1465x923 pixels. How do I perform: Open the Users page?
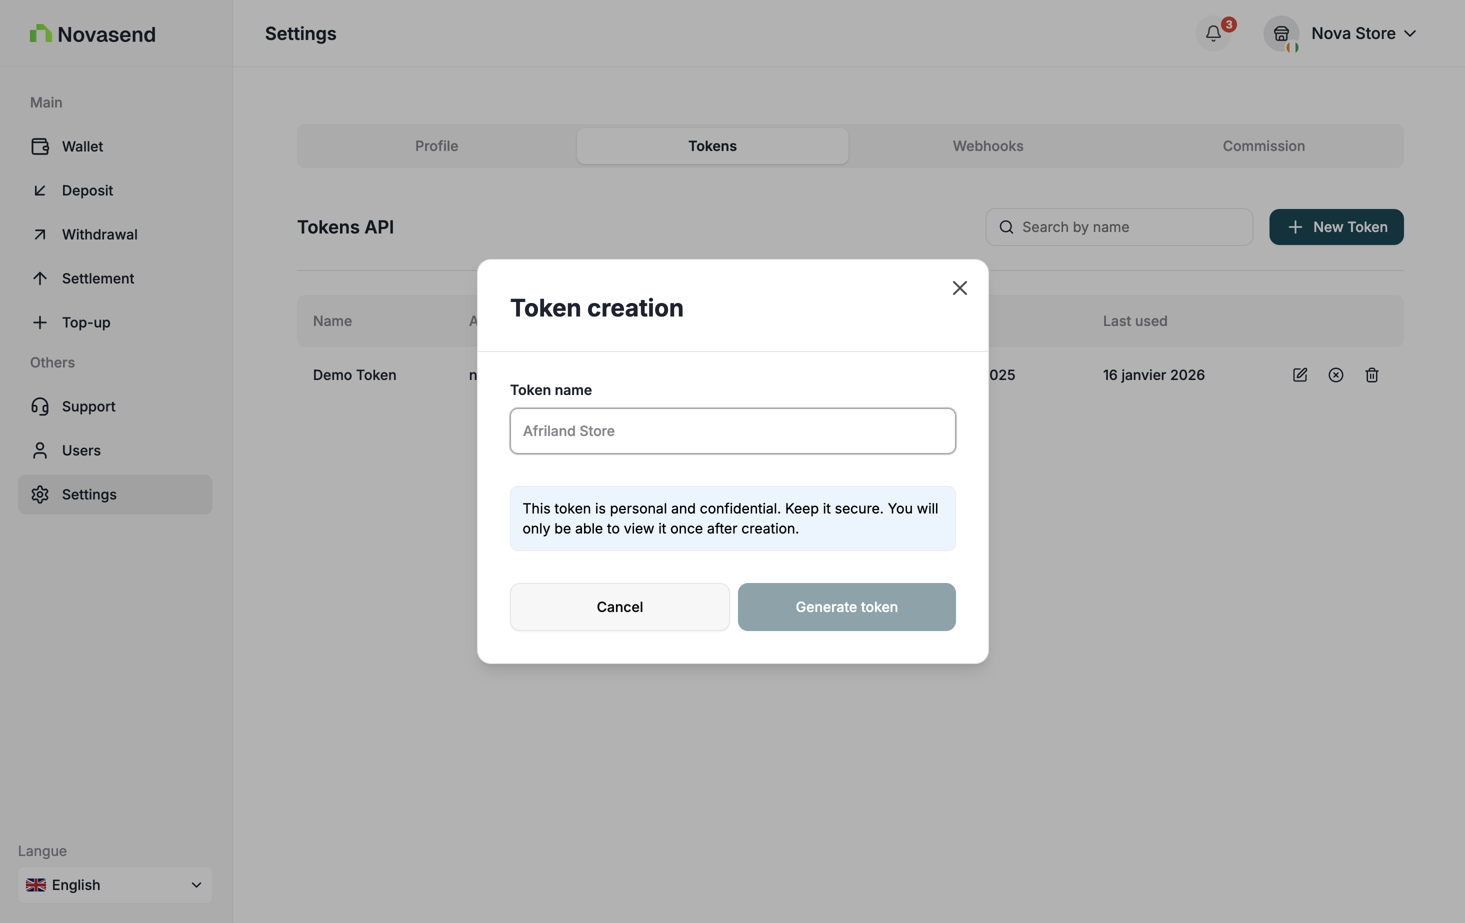coord(81,450)
